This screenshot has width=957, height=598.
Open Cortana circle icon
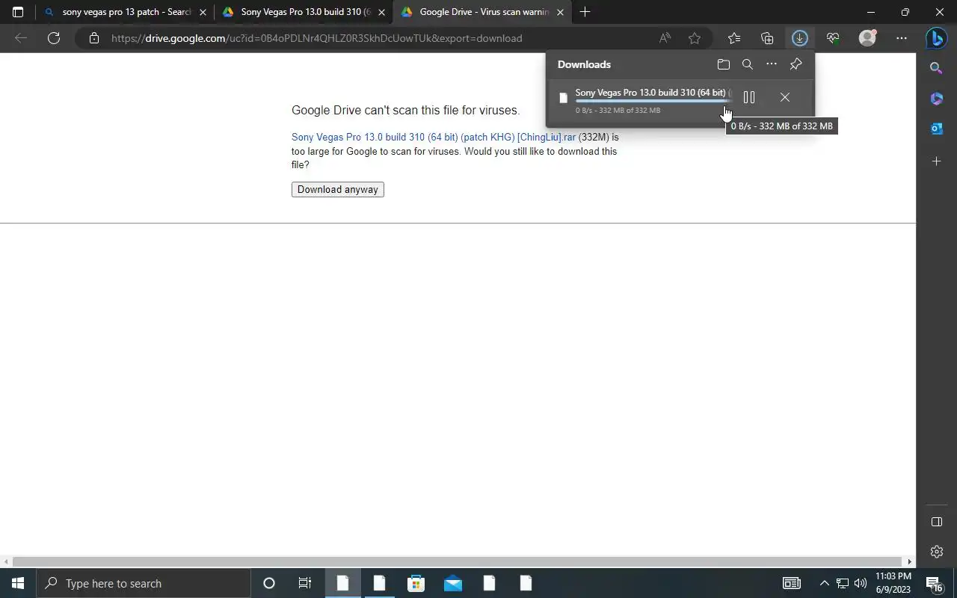[x=269, y=583]
